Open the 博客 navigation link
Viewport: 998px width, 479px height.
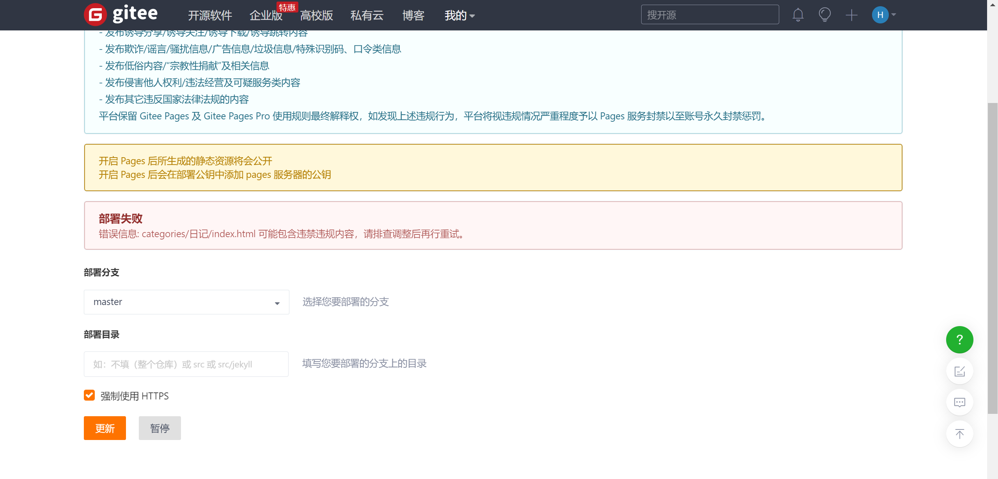413,15
